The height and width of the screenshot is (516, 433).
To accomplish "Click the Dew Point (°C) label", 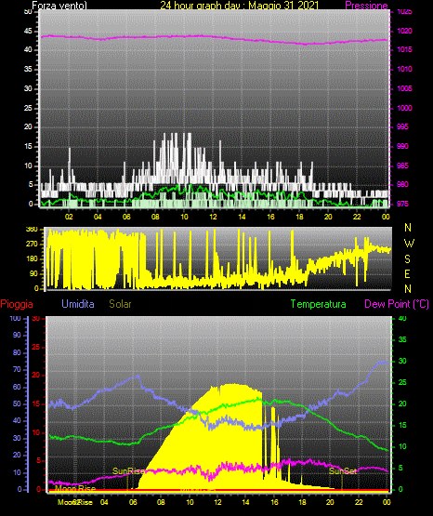I will click(x=397, y=304).
